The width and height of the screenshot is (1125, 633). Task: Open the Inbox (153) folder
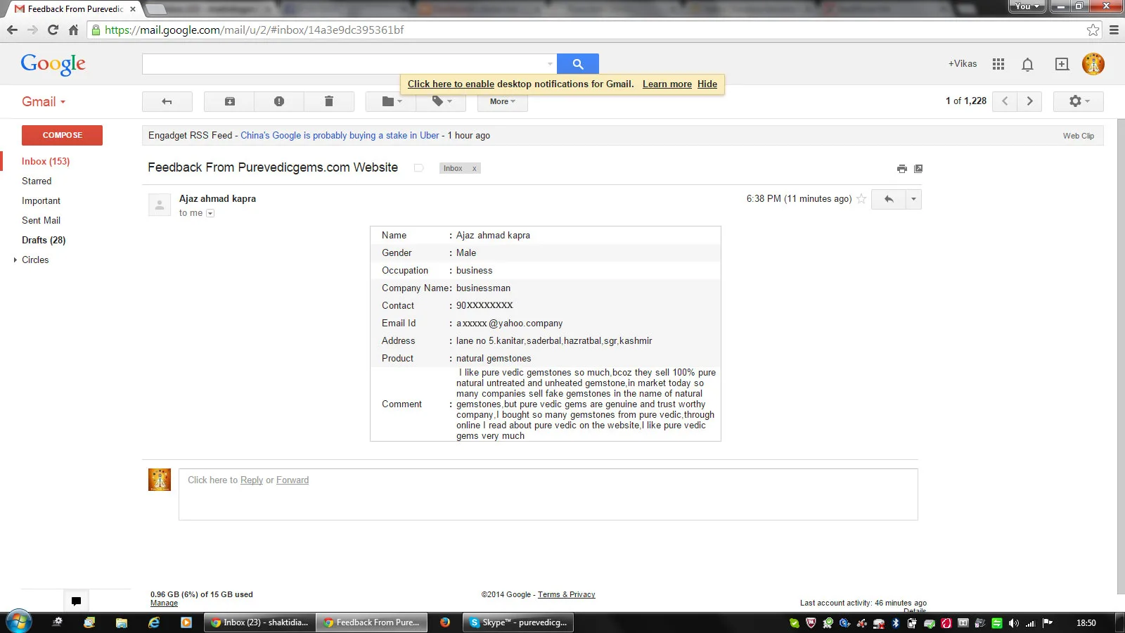click(x=46, y=161)
